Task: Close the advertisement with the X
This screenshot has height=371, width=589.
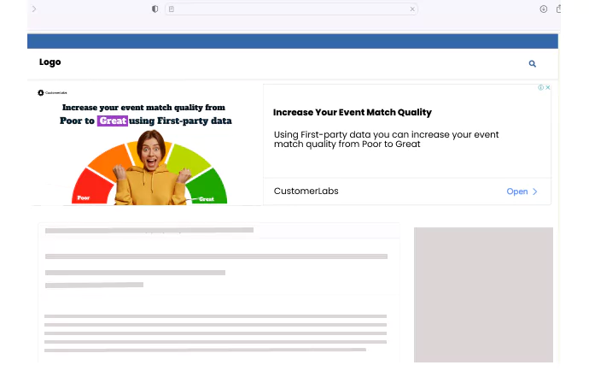Action: click(548, 87)
